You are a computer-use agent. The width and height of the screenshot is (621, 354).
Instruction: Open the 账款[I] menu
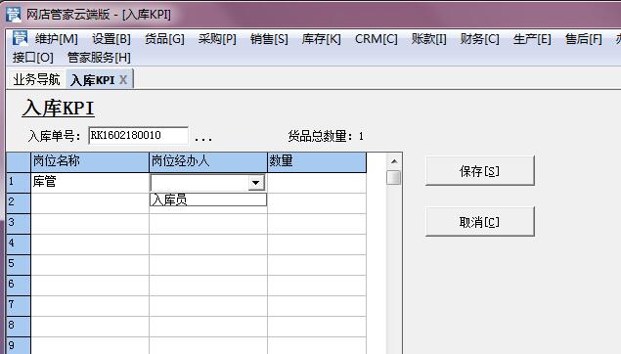pos(428,39)
